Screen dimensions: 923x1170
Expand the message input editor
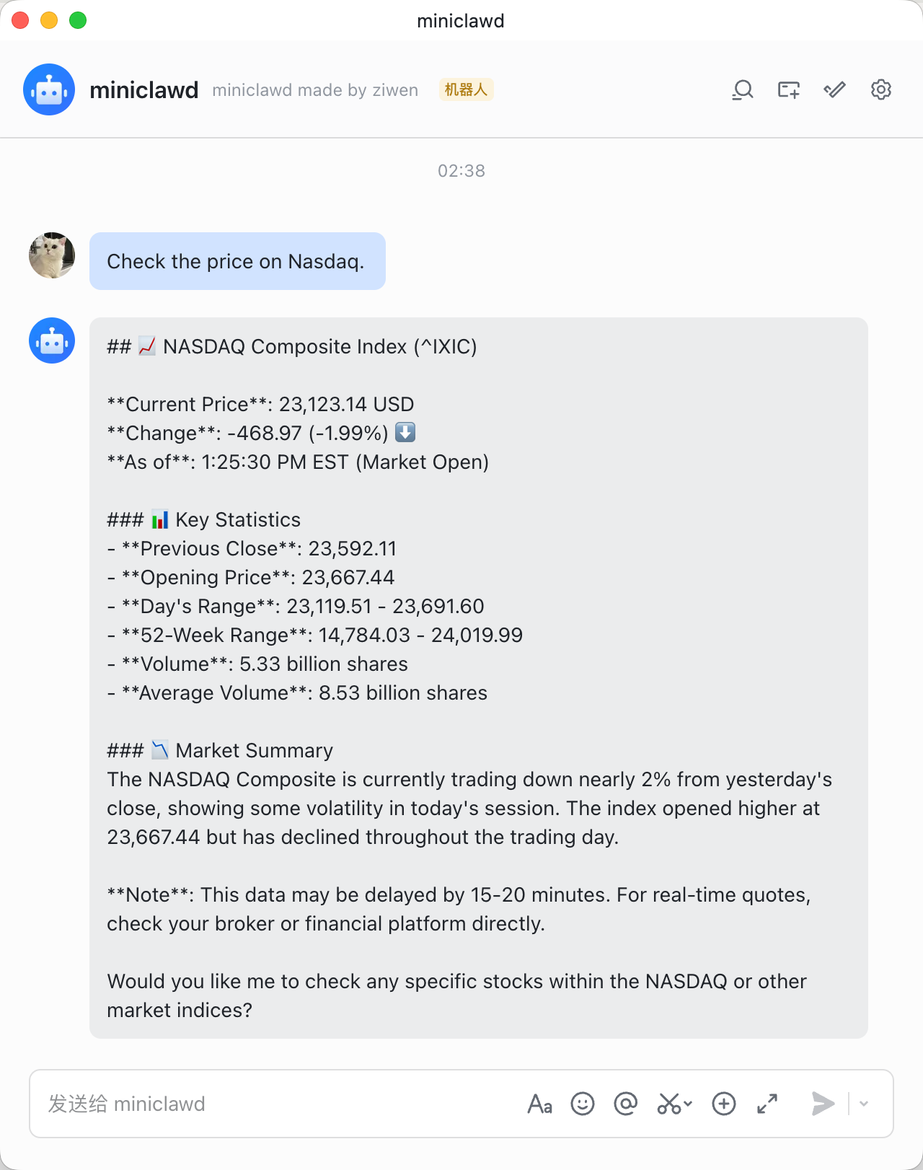pos(767,1104)
